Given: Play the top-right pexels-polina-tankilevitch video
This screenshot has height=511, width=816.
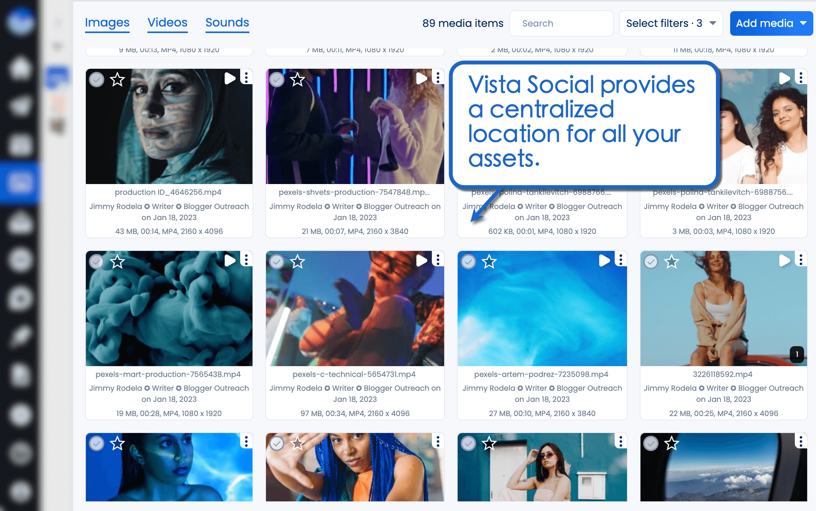Looking at the screenshot, I should pyautogui.click(x=784, y=78).
